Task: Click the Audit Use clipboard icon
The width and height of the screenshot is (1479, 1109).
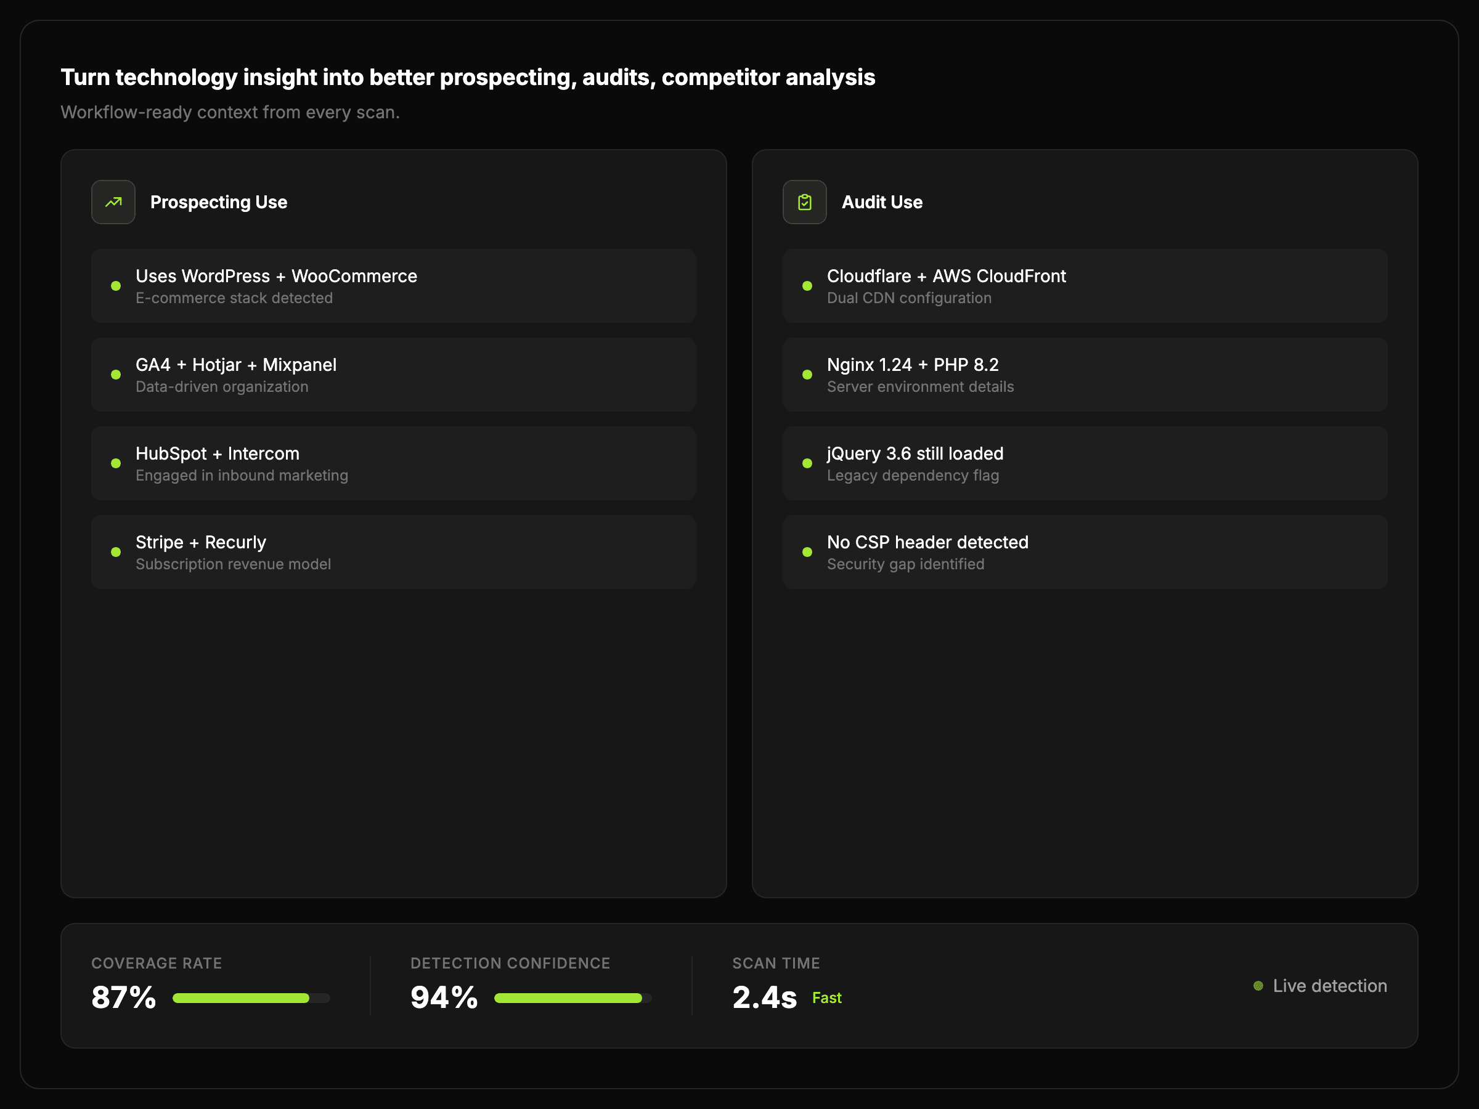Action: 804,202
